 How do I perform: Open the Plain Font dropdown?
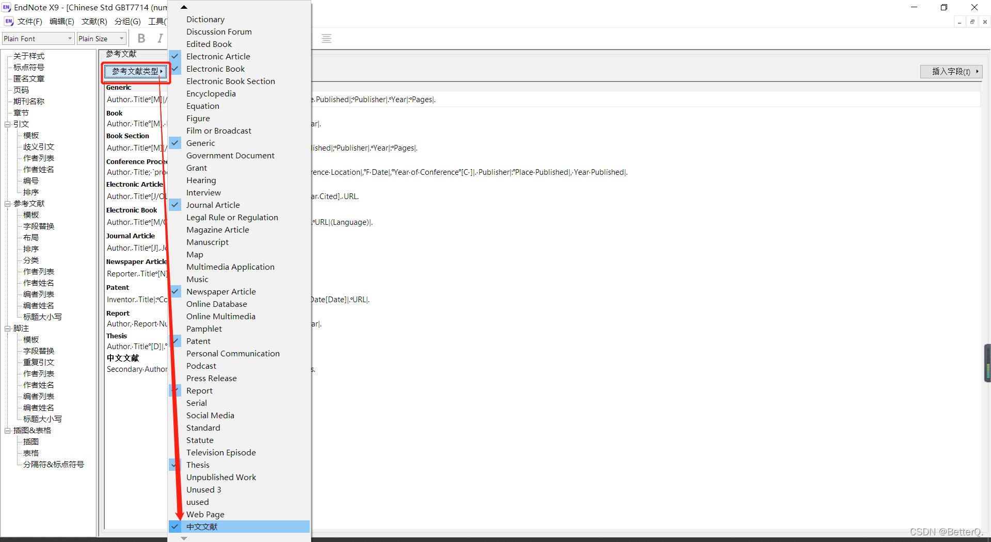tap(38, 39)
